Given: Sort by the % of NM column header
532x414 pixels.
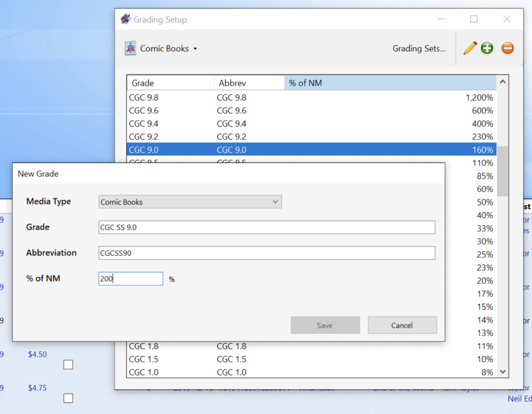Looking at the screenshot, I should click(390, 83).
